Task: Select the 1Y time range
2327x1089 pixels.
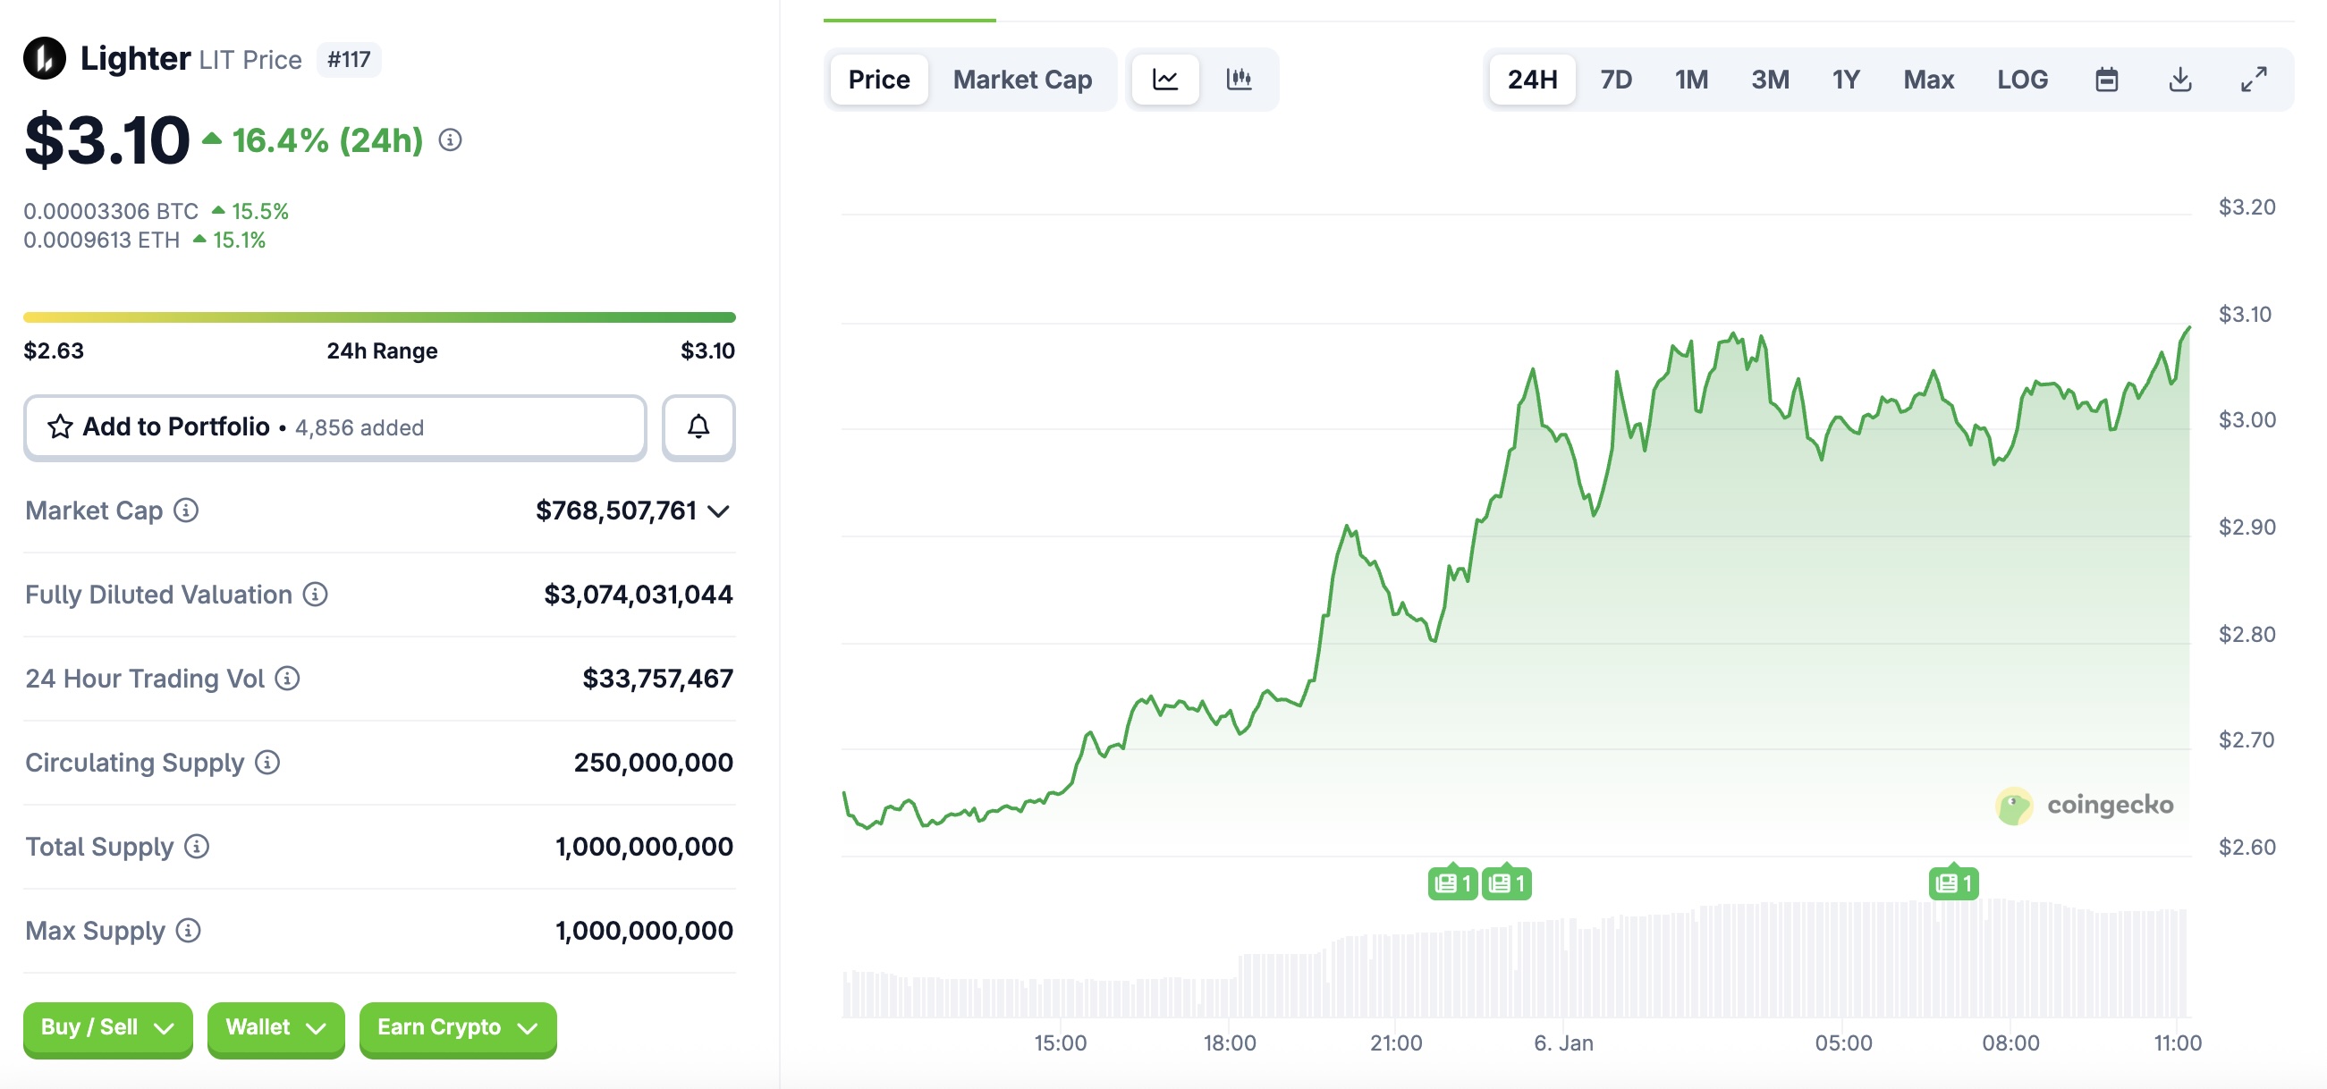Action: tap(1846, 80)
